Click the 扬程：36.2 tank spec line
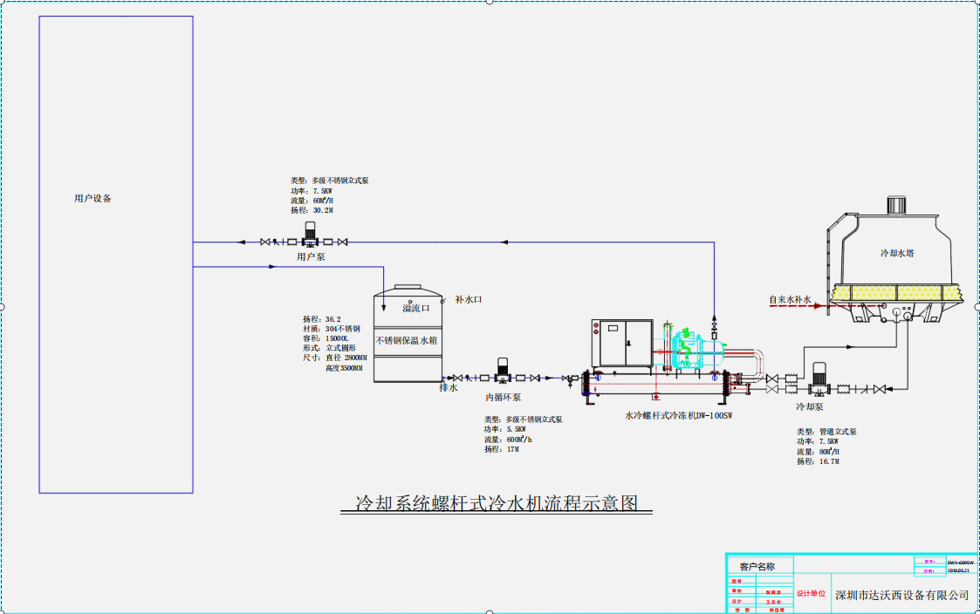The width and height of the screenshot is (980, 614). point(322,319)
